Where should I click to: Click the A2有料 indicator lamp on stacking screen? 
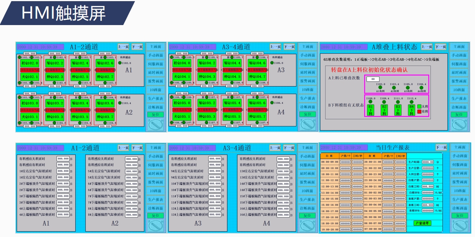[394, 87]
